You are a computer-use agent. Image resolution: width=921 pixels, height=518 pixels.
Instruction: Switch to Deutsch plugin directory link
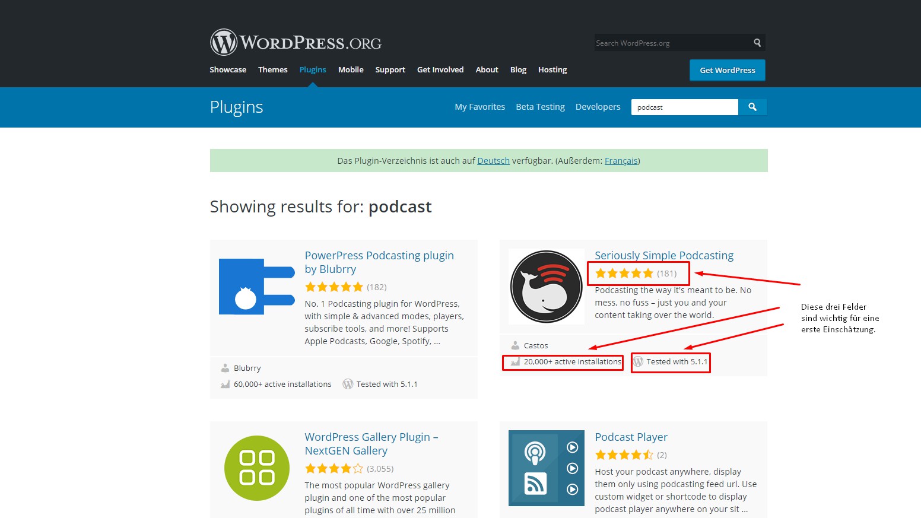click(x=493, y=161)
